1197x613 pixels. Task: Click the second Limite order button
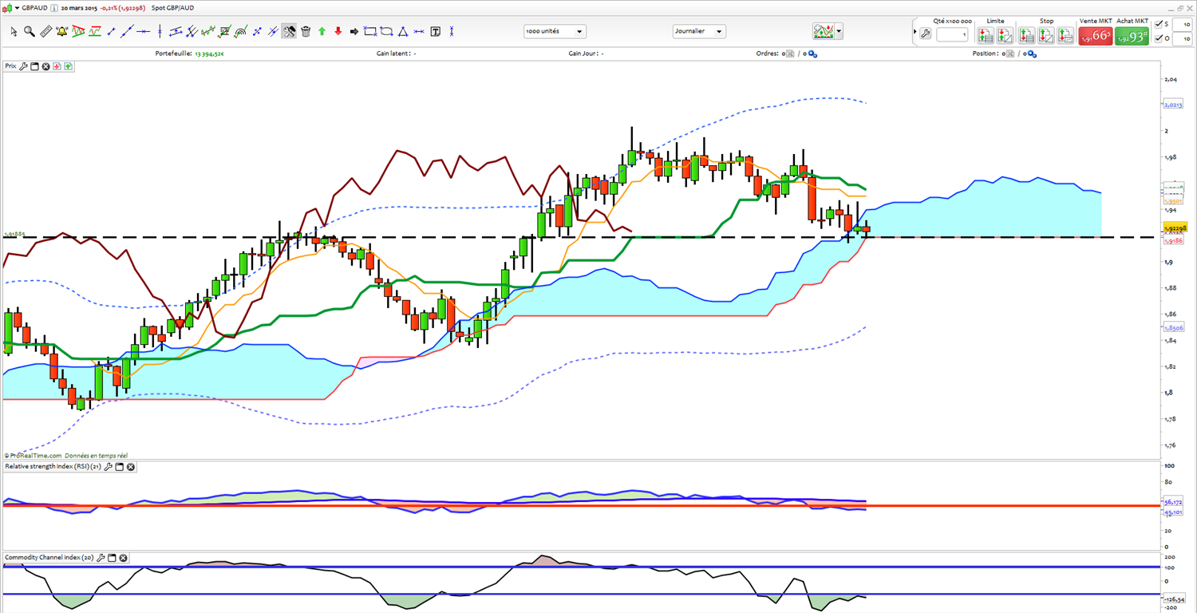[1005, 36]
